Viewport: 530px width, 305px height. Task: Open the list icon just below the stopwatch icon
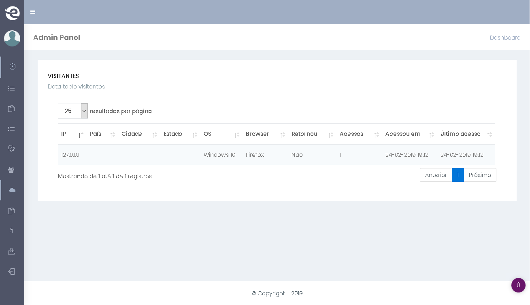pyautogui.click(x=11, y=88)
